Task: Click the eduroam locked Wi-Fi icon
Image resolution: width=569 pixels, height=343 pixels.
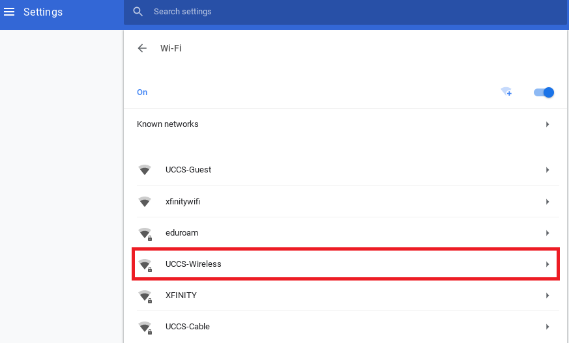Action: click(145, 234)
